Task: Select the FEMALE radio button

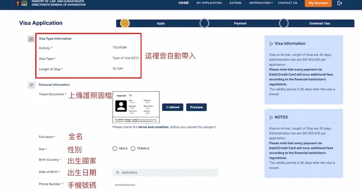Action: (x=133, y=149)
